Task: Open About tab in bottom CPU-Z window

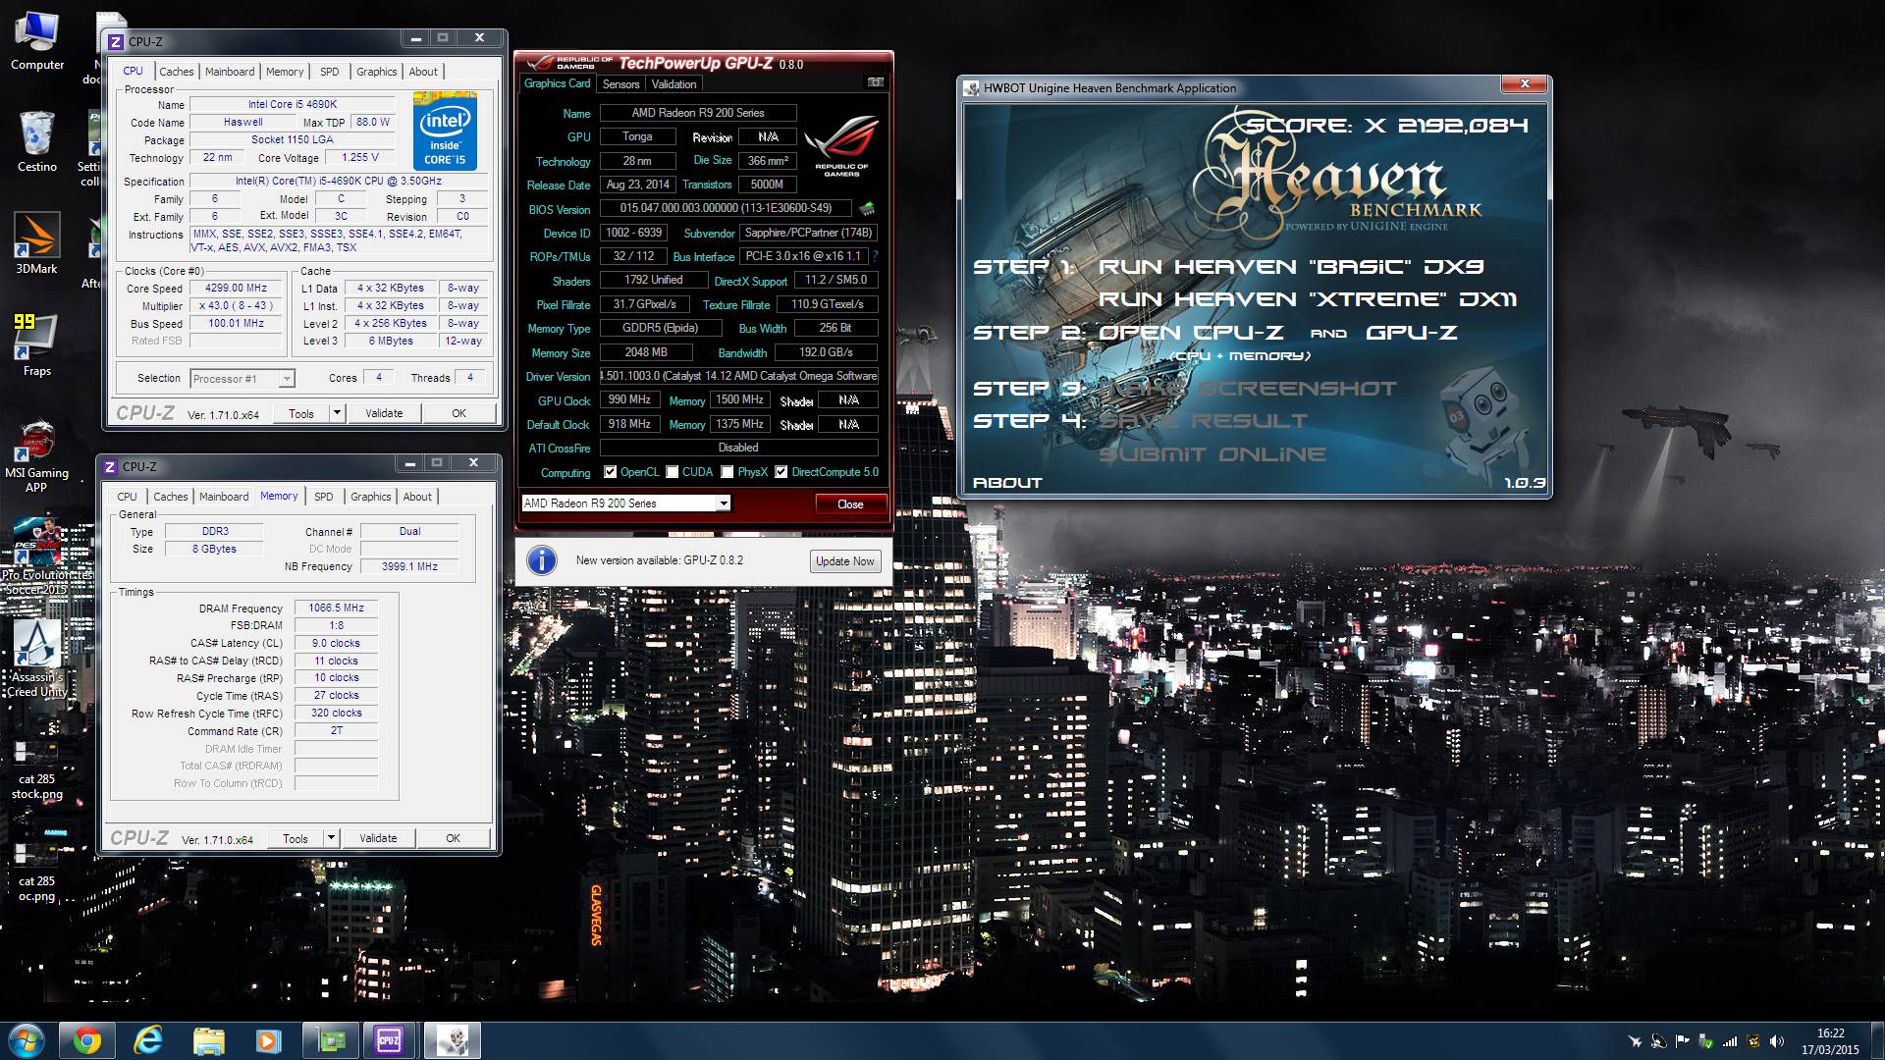Action: click(417, 497)
